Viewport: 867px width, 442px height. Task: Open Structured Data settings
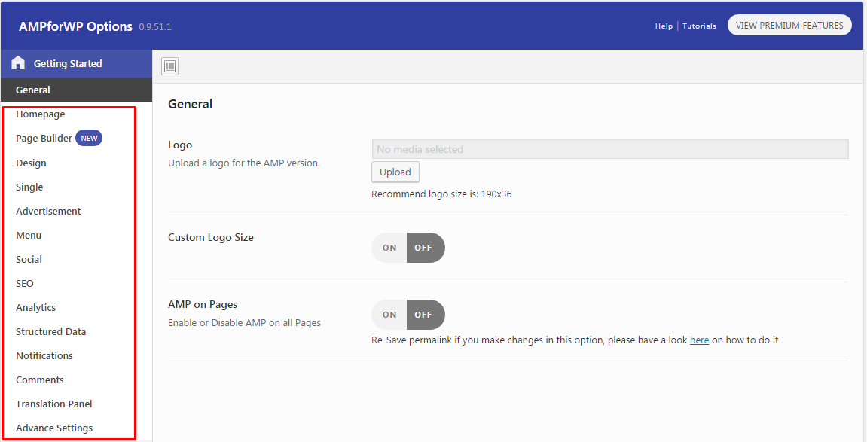click(51, 332)
